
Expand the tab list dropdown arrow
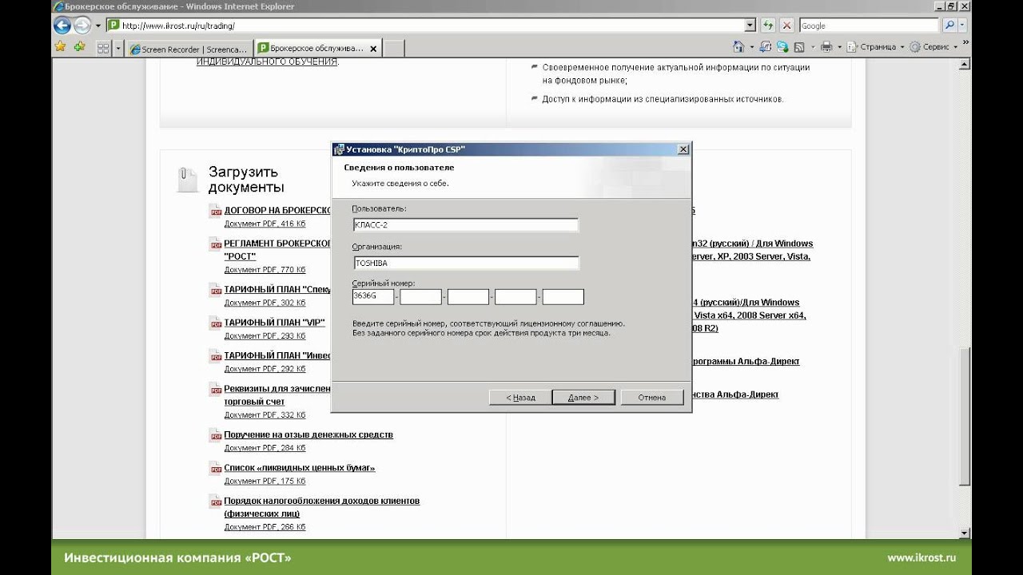(119, 49)
